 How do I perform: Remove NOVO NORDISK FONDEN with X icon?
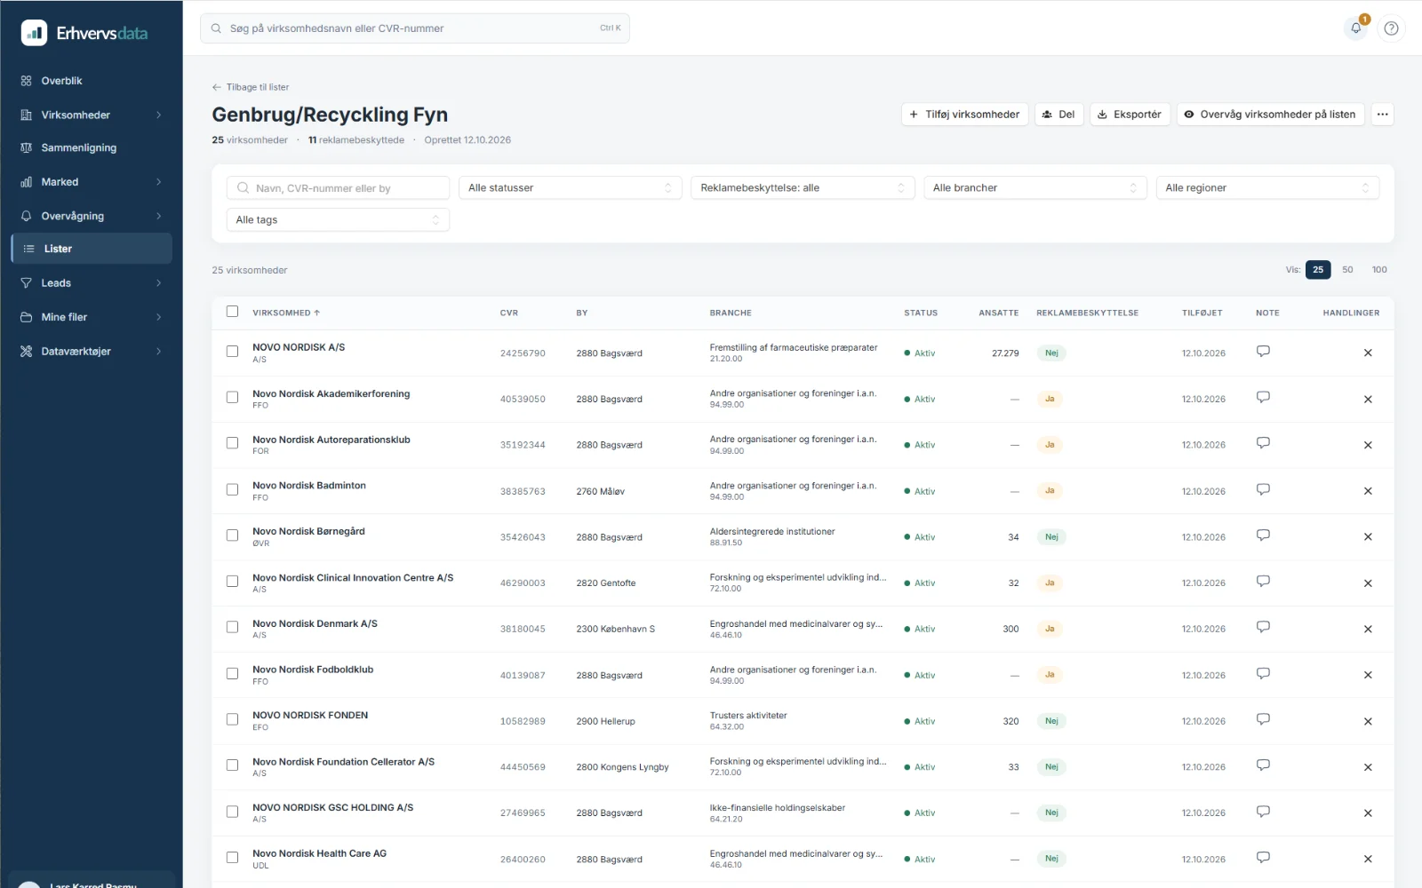1368,721
